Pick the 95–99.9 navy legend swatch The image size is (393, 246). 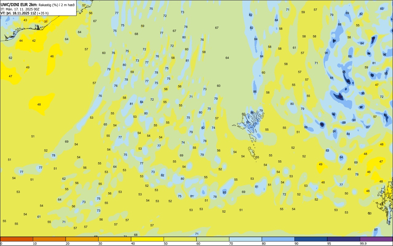pos(344,239)
